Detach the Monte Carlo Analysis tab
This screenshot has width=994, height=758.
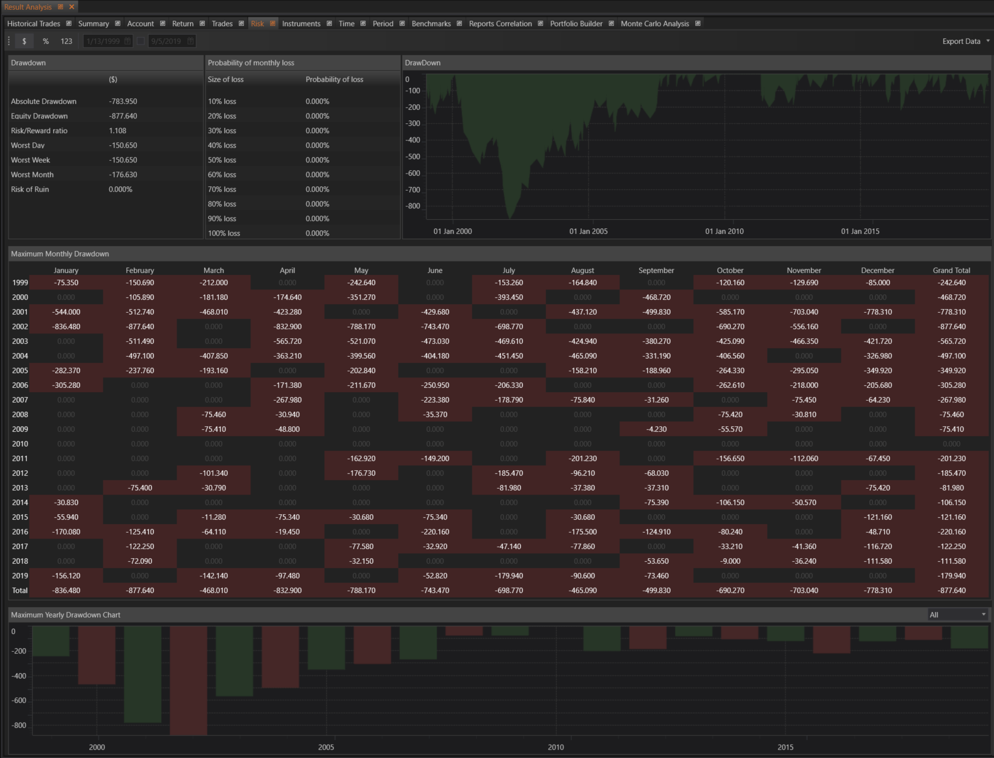point(698,24)
